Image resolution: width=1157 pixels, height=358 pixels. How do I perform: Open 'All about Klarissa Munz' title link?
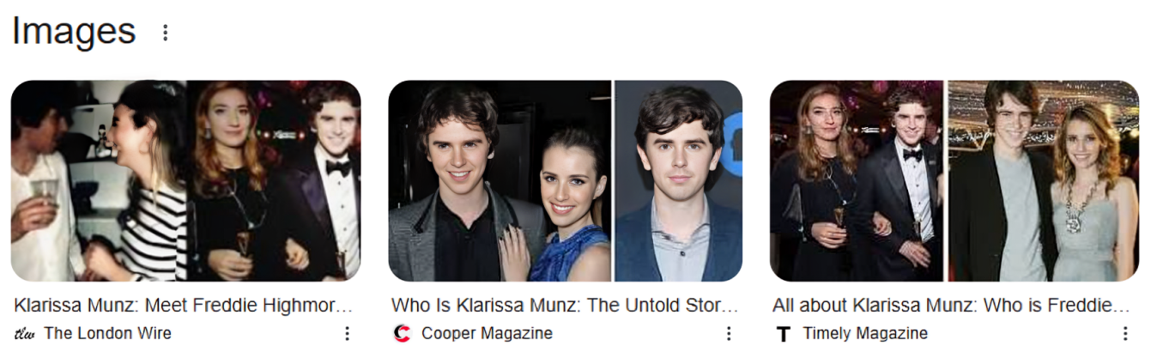[x=951, y=306]
